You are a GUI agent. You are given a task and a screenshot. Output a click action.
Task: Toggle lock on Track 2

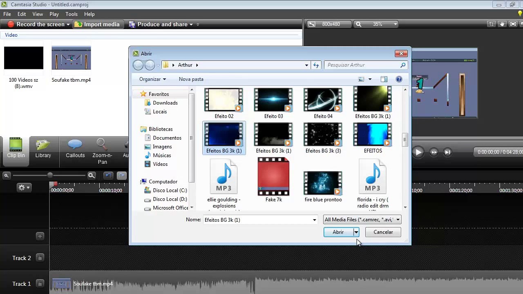pos(40,258)
